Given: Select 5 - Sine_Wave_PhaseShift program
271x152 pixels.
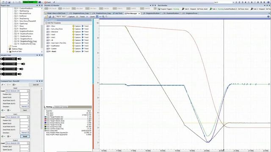Looking at the screenshot, I should [26, 21].
